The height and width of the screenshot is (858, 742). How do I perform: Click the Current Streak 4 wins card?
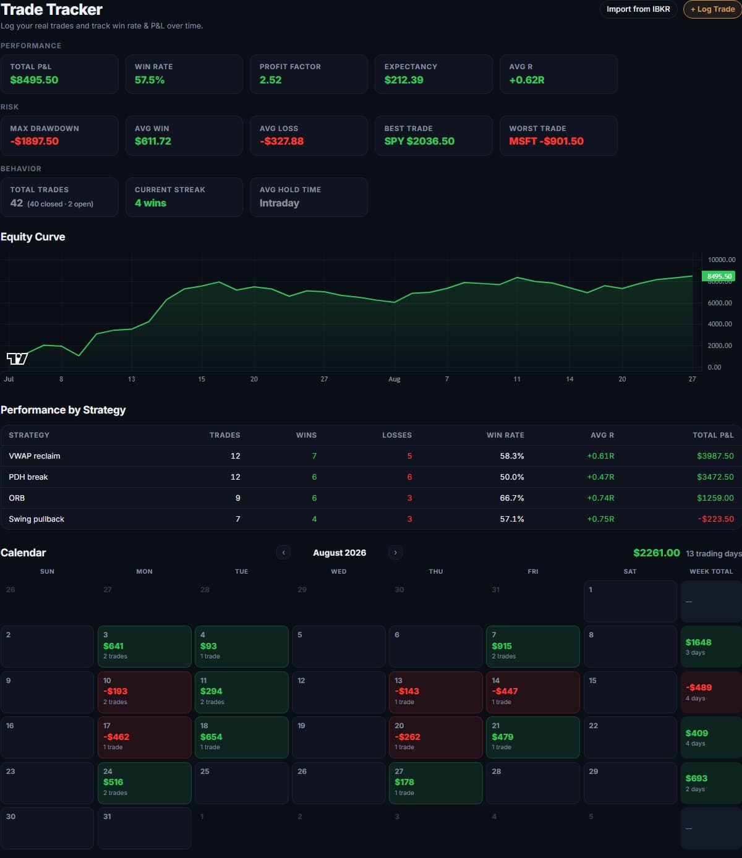184,197
